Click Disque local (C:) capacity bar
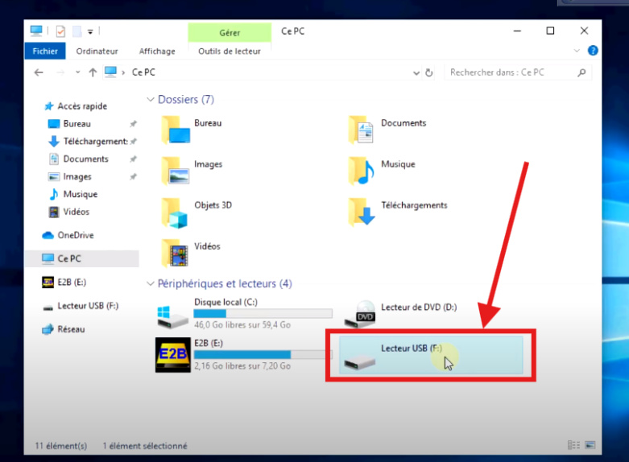The image size is (629, 462). [263, 314]
